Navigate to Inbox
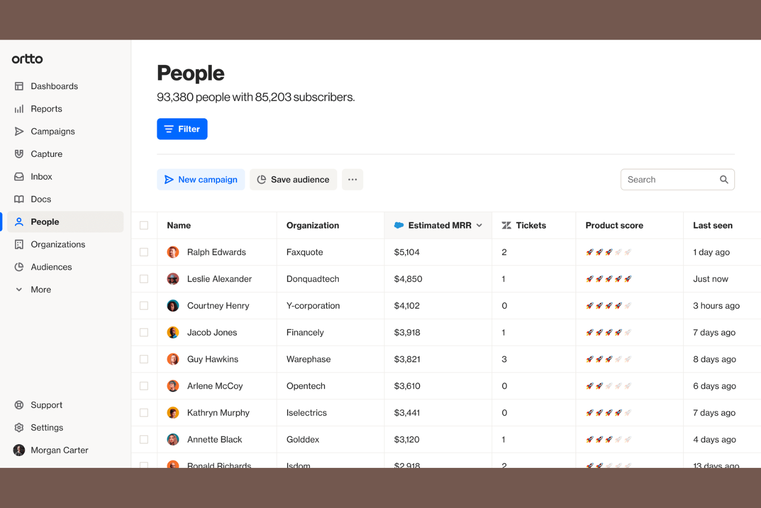This screenshot has width=761, height=508. [65, 177]
